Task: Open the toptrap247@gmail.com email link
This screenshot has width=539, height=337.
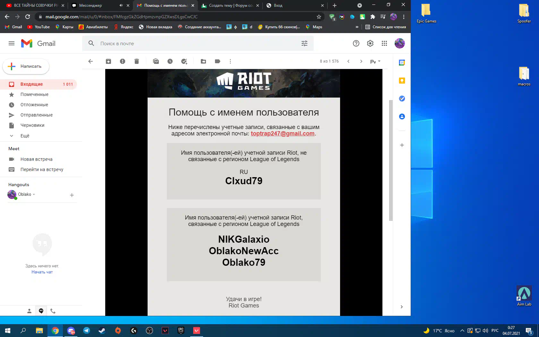Action: tap(282, 134)
